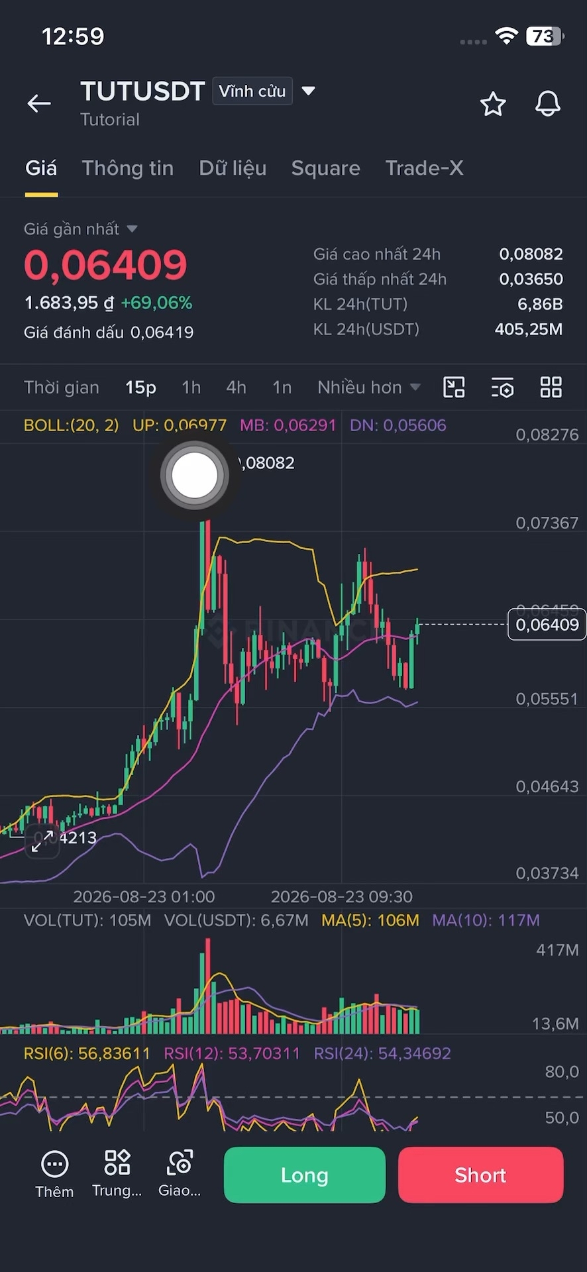Tap the RSI(24): 54,34692 label
The width and height of the screenshot is (587, 1272).
(x=382, y=1053)
